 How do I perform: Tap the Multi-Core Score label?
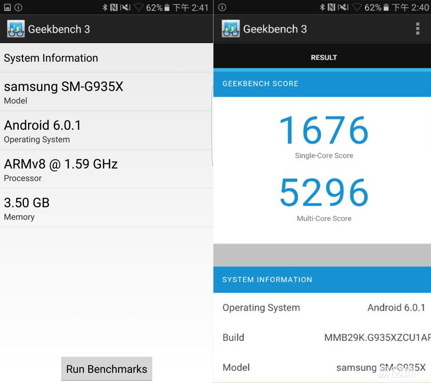(324, 218)
